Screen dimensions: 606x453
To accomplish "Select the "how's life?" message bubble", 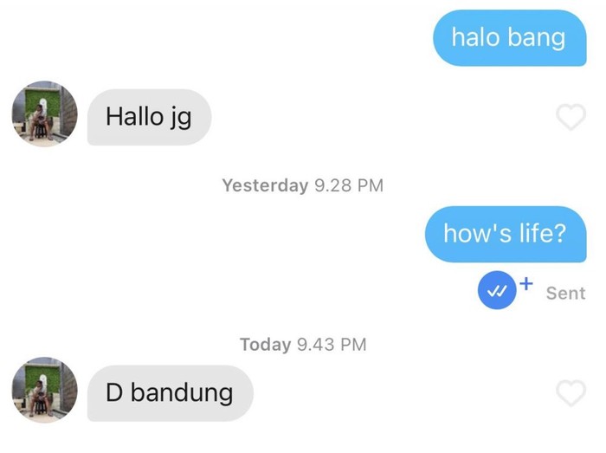I will (x=506, y=234).
